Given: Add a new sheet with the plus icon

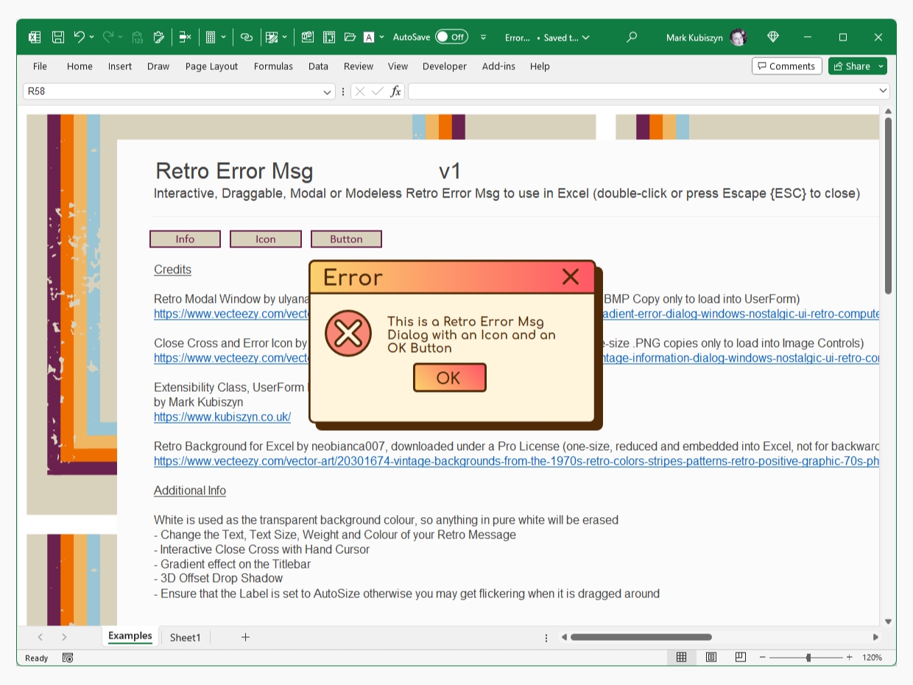Looking at the screenshot, I should [x=245, y=637].
